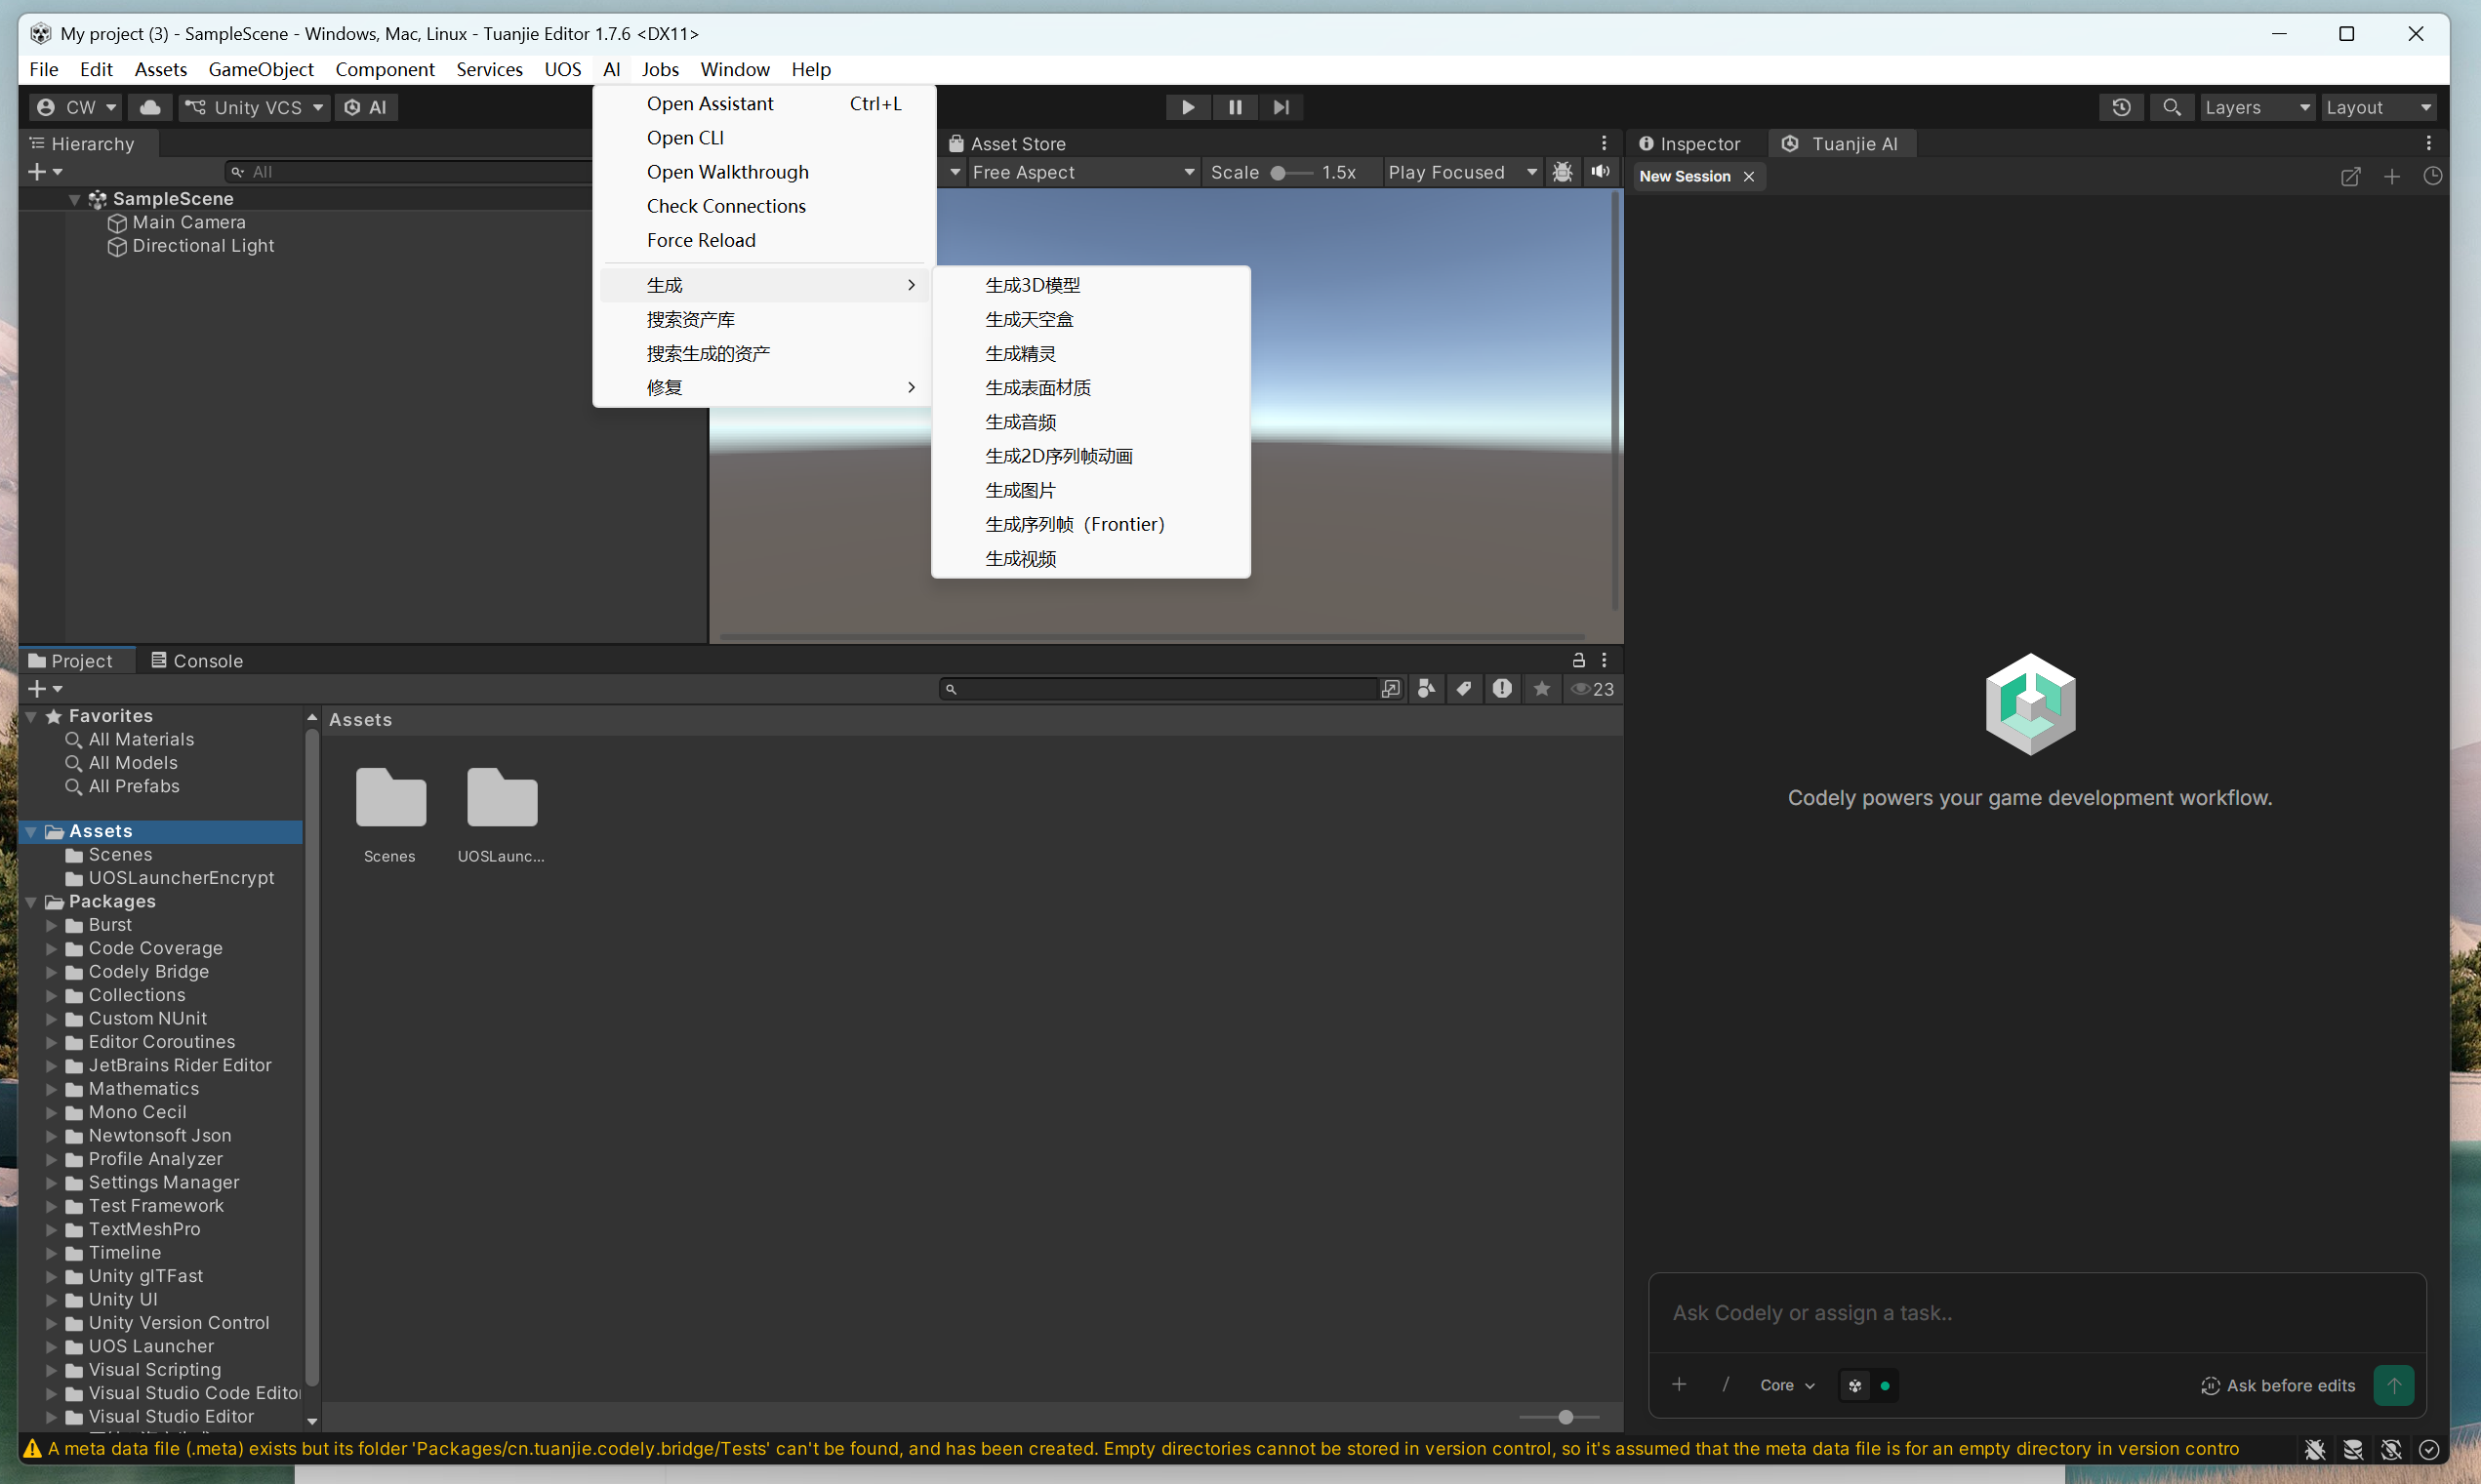Open the Layout dropdown
This screenshot has width=2481, height=1484.
pos(2378,107)
